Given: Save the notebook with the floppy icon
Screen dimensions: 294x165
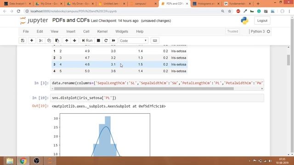Looking at the screenshot, I should click(23, 41).
